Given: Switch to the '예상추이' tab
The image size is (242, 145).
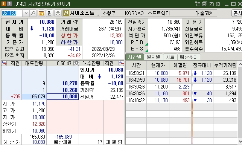Looking at the screenshot, I should (x=189, y=57).
